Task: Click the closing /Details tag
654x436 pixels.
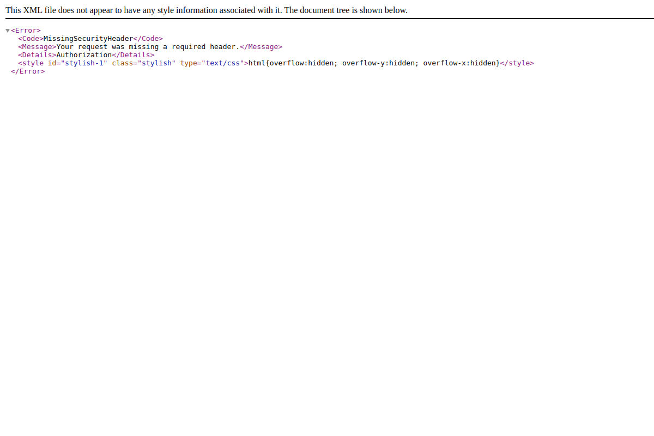Action: [x=134, y=55]
